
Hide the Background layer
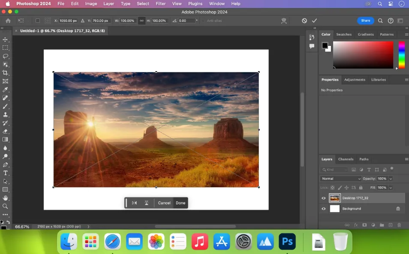click(x=324, y=209)
